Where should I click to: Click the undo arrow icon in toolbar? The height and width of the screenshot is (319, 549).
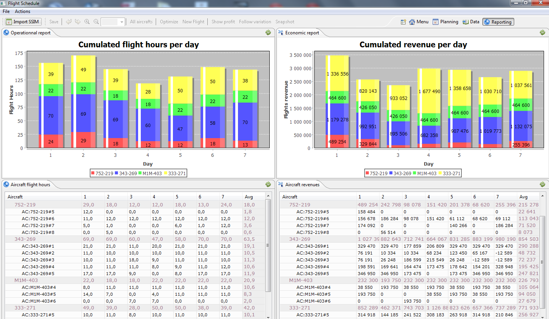click(x=68, y=22)
